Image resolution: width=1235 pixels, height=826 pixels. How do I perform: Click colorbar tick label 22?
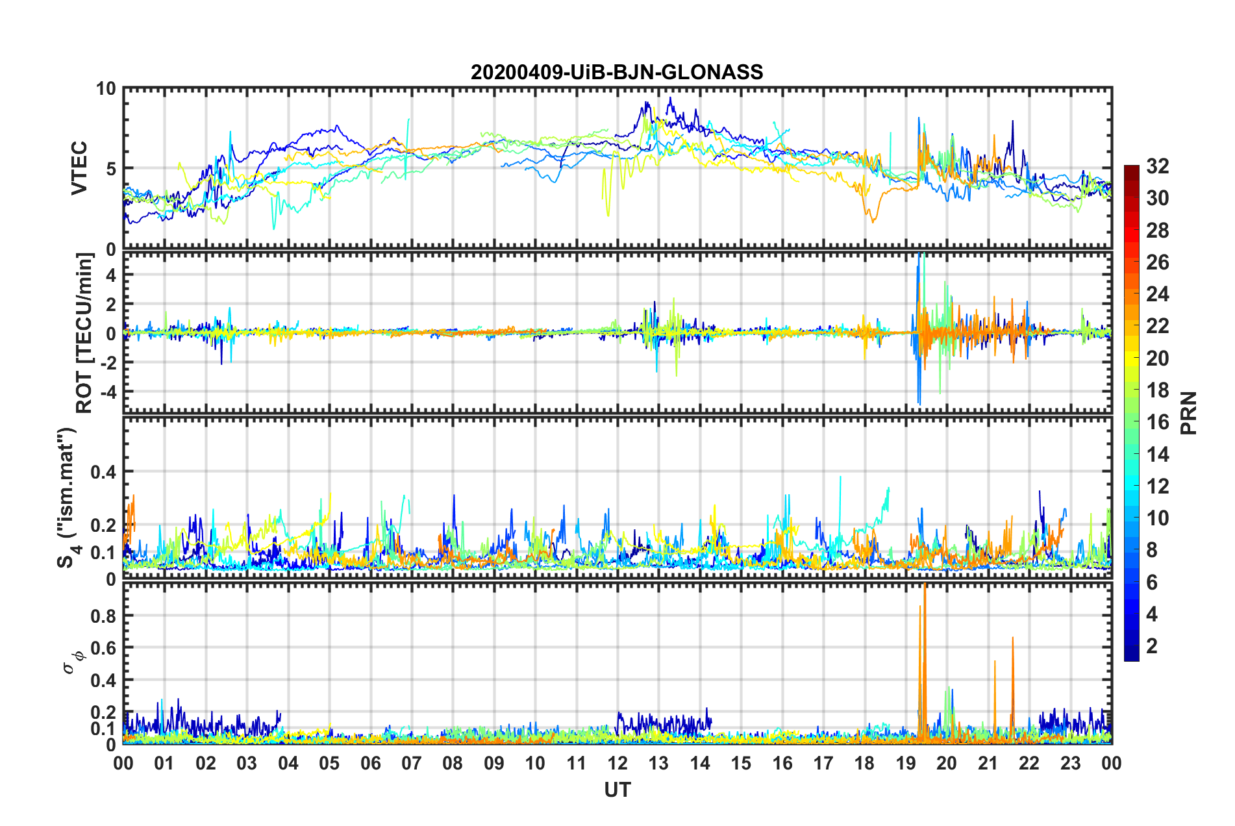pos(1157,326)
